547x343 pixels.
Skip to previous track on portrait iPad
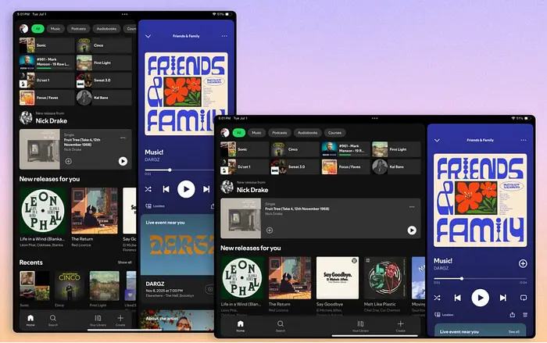(166, 189)
